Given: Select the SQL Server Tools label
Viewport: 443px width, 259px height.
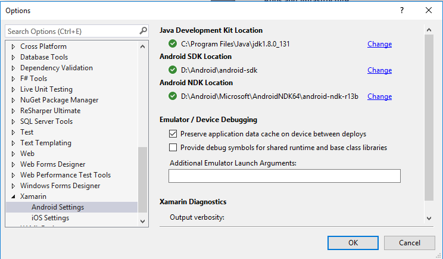Looking at the screenshot, I should [46, 121].
